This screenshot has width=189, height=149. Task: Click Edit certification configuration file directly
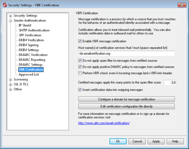pyautogui.click(x=126, y=106)
